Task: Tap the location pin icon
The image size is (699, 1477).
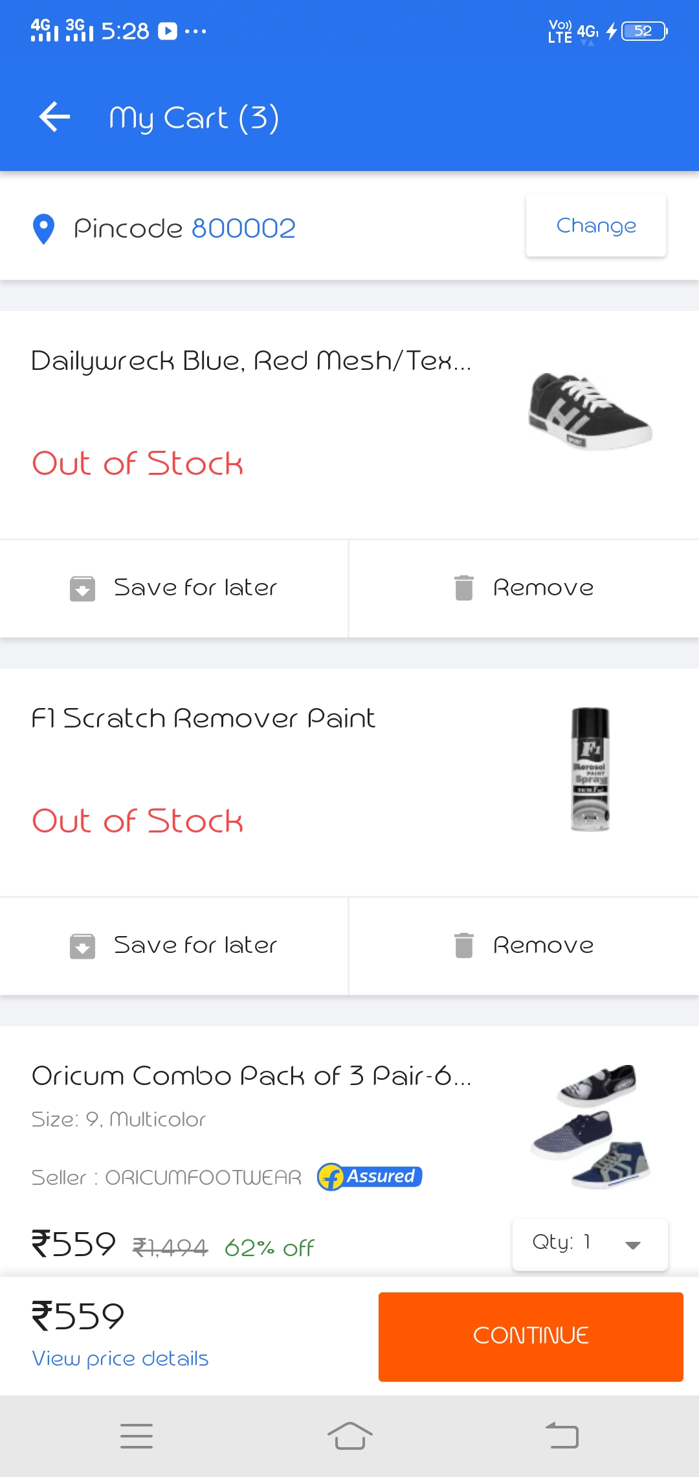Action: coord(43,229)
